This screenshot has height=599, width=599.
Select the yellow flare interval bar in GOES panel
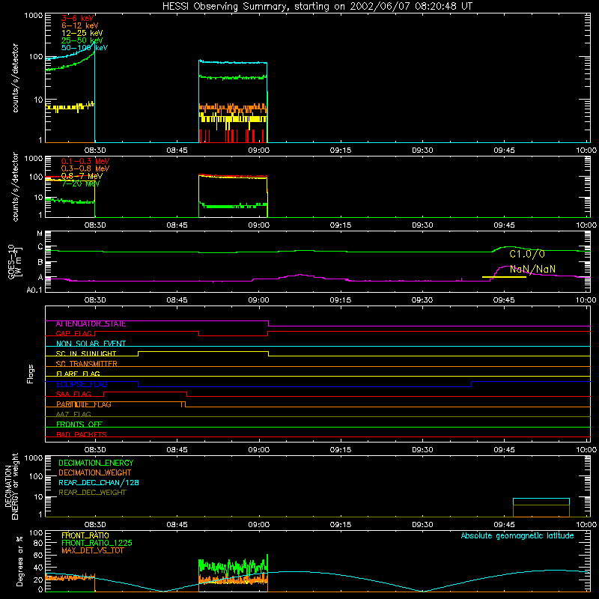[x=504, y=277]
